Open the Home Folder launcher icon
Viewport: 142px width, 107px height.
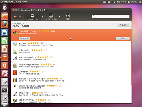click(x=5, y=16)
